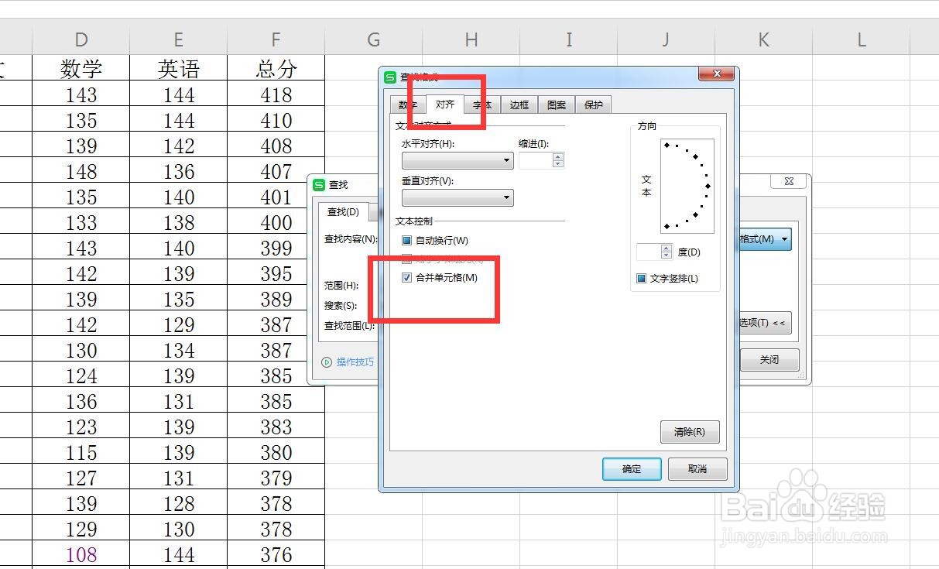The image size is (939, 569).
Task: Click a dot marker in the 方向 orientation control
Action: 708,184
